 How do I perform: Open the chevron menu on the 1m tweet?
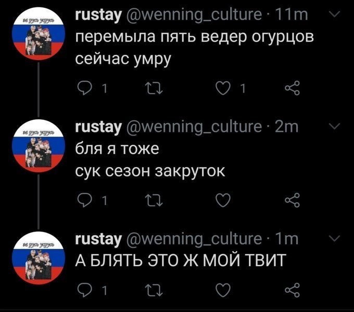click(335, 238)
